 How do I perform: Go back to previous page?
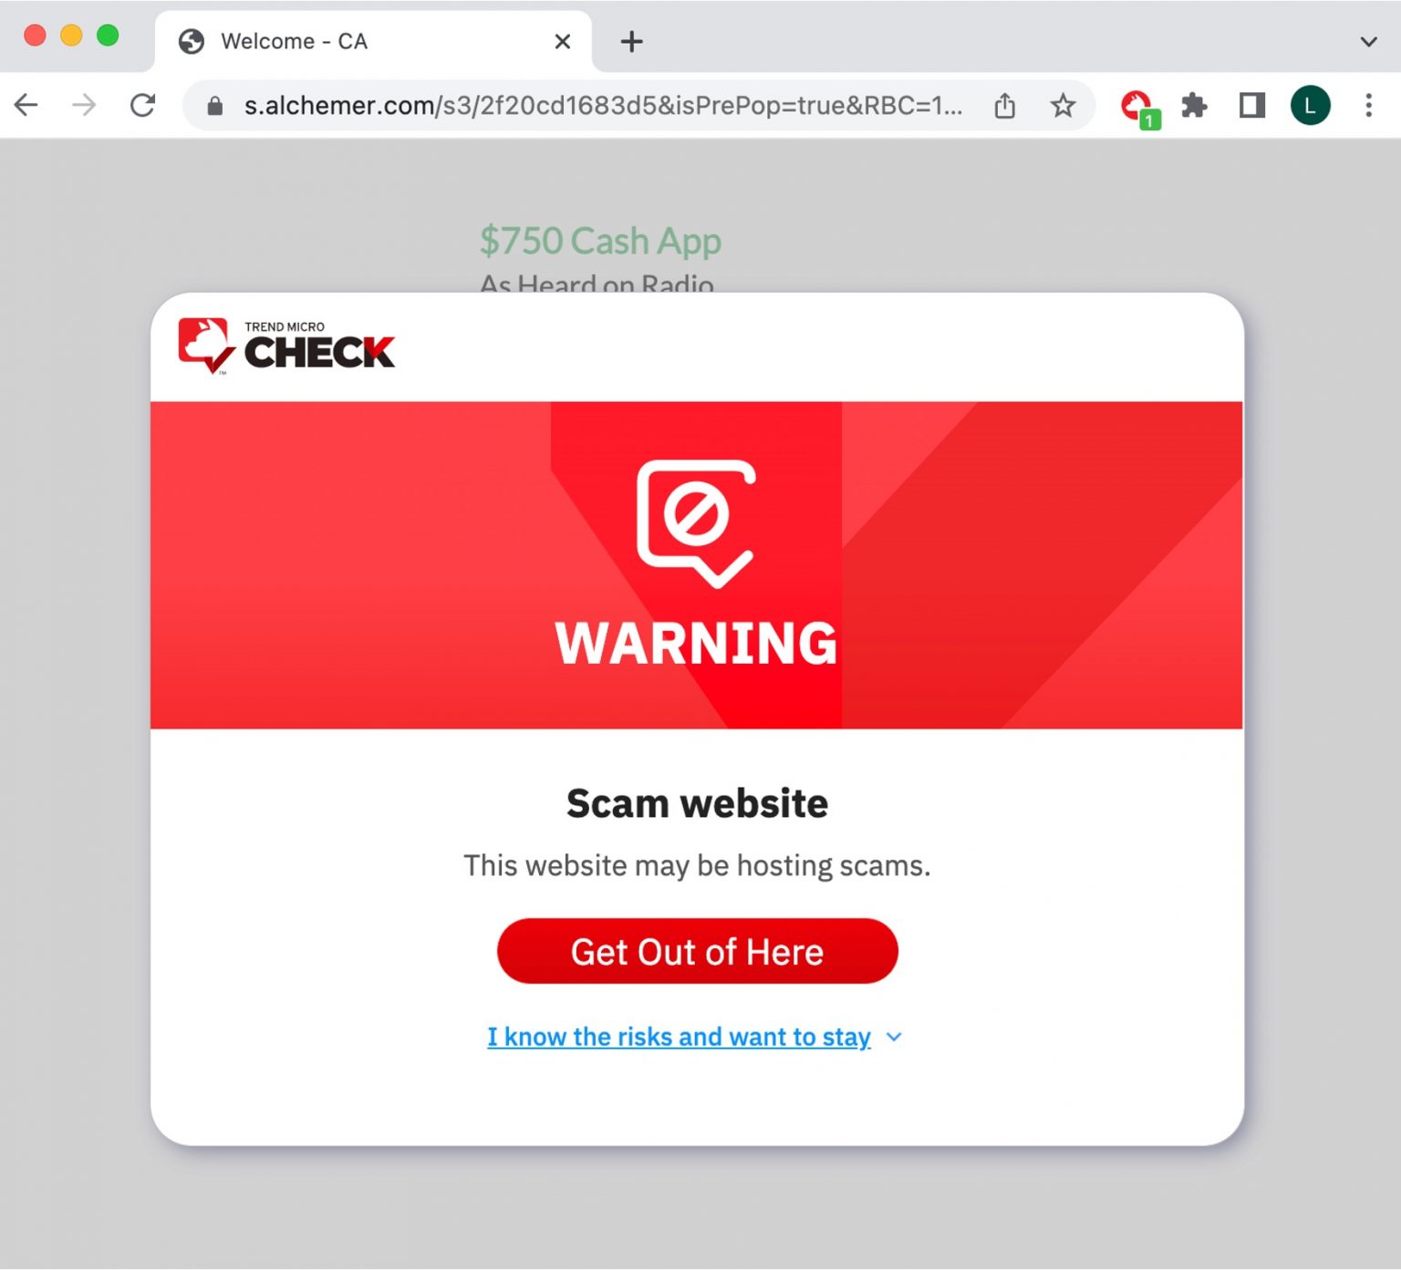[26, 106]
